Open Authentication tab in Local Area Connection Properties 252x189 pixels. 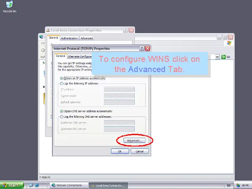69,38
